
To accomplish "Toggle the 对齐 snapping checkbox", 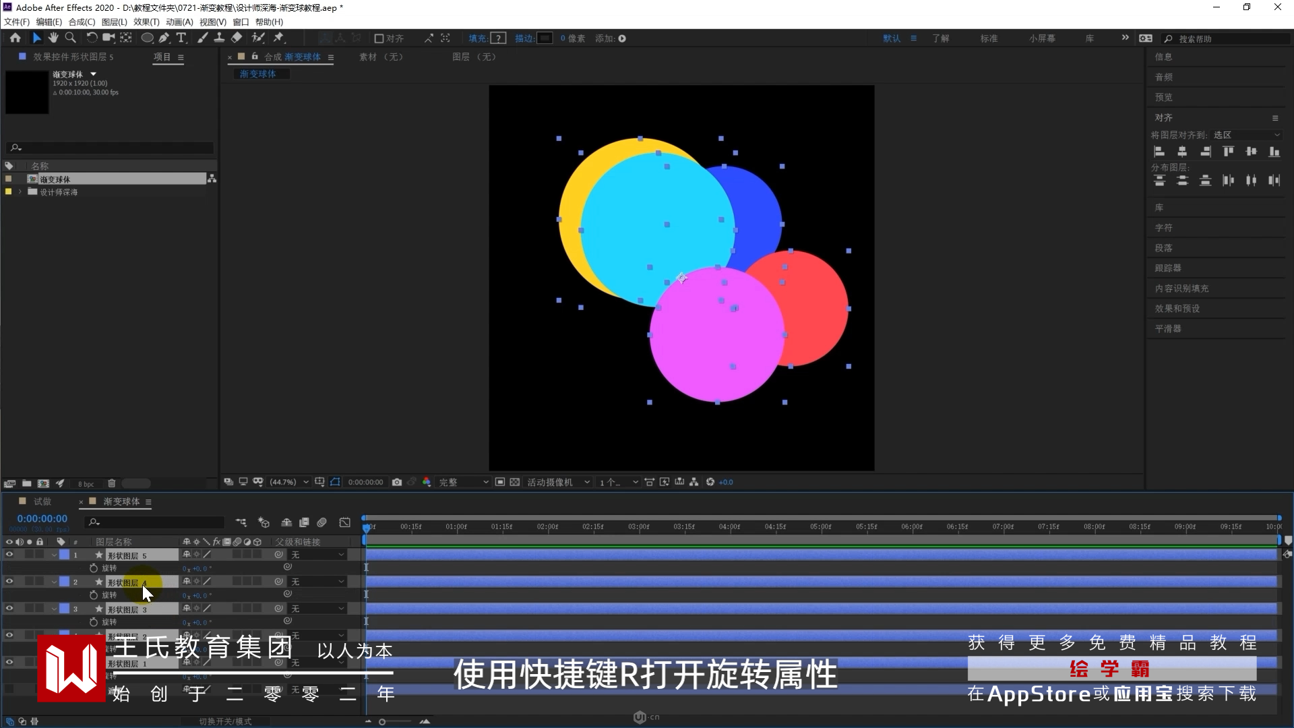I will [x=379, y=38].
